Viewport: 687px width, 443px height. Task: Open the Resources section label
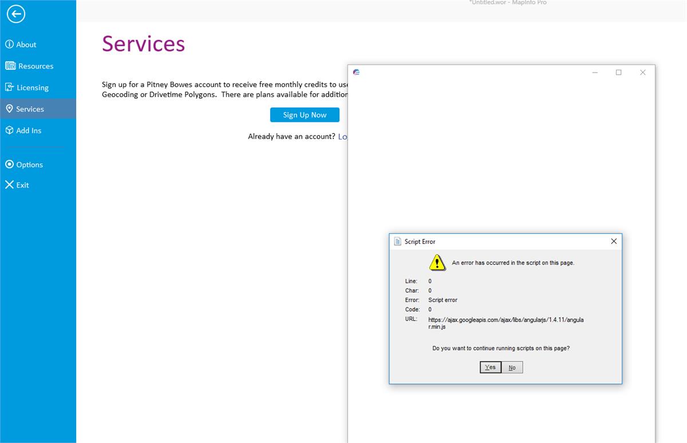(35, 66)
